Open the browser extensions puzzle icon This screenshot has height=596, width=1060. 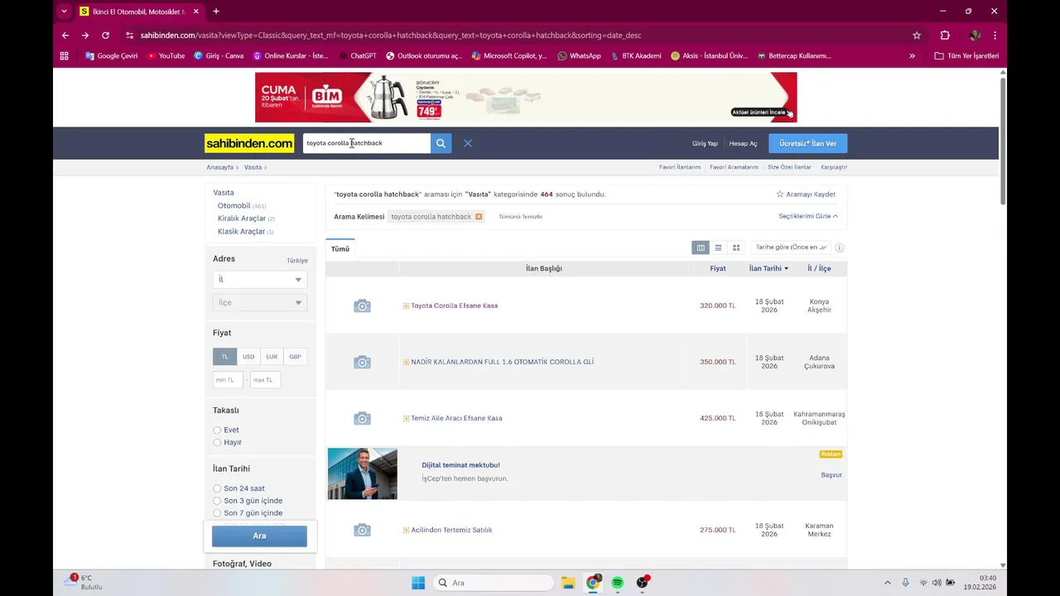coord(945,36)
